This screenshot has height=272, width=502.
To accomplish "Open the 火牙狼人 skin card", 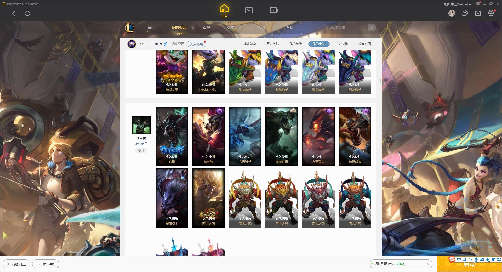I will click(318, 136).
